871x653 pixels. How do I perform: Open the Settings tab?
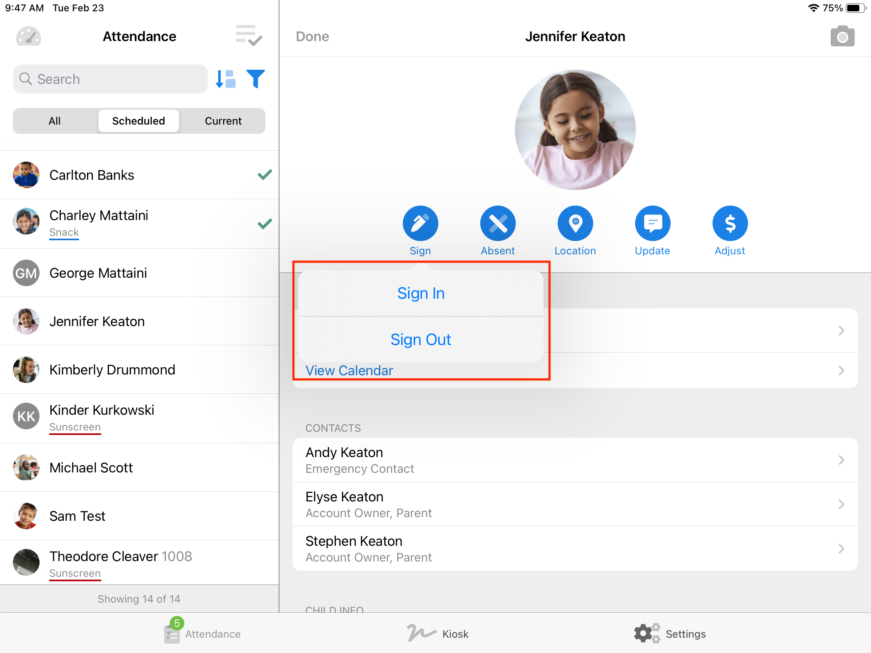coord(669,634)
